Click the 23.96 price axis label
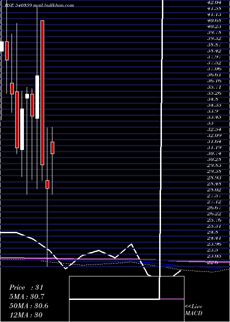Image resolution: width=230 pixels, height=322 pixels. 214,244
